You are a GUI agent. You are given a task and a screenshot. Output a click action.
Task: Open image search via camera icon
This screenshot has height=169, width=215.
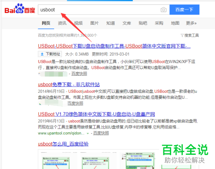[163, 9]
